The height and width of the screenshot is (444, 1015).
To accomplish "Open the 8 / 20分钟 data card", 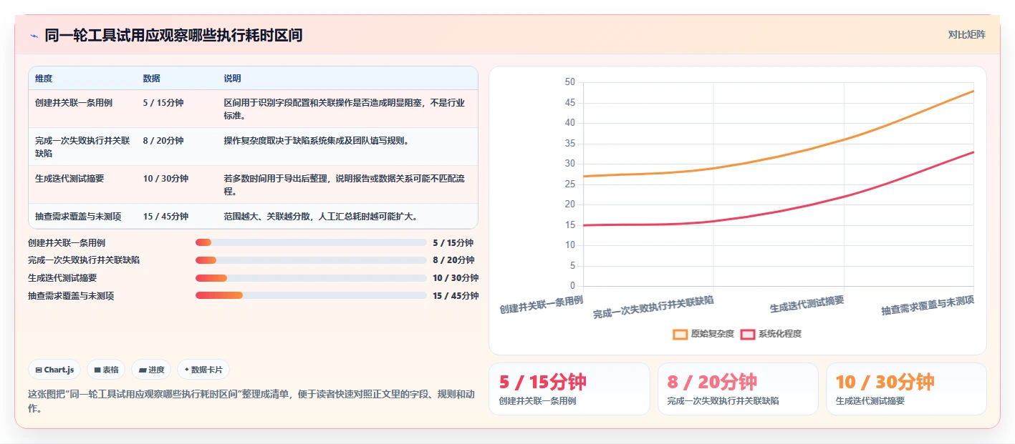I will pyautogui.click(x=738, y=389).
